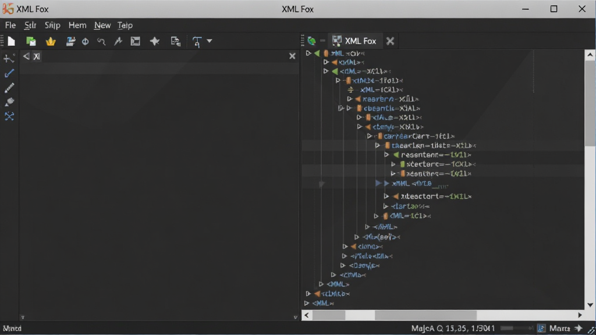Close the XML Fox tab
596x335 pixels.
coord(390,41)
